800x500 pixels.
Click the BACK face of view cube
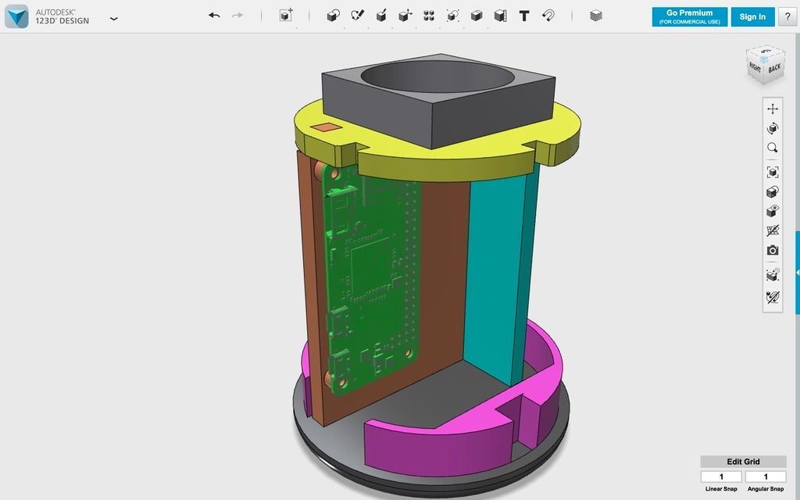pyautogui.click(x=774, y=69)
